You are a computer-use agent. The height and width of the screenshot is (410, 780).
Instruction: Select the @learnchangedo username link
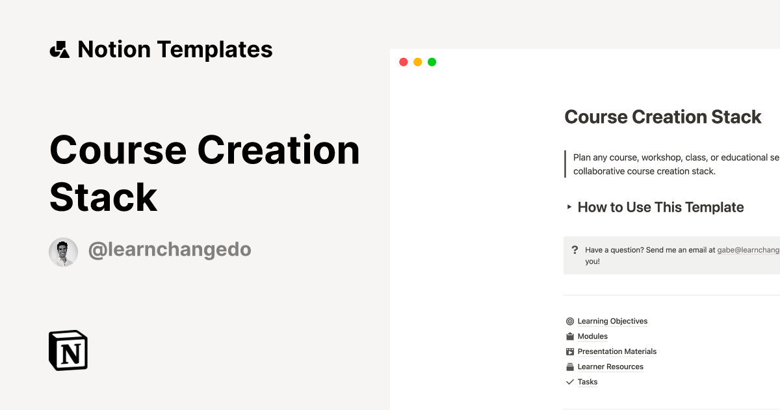click(x=170, y=249)
